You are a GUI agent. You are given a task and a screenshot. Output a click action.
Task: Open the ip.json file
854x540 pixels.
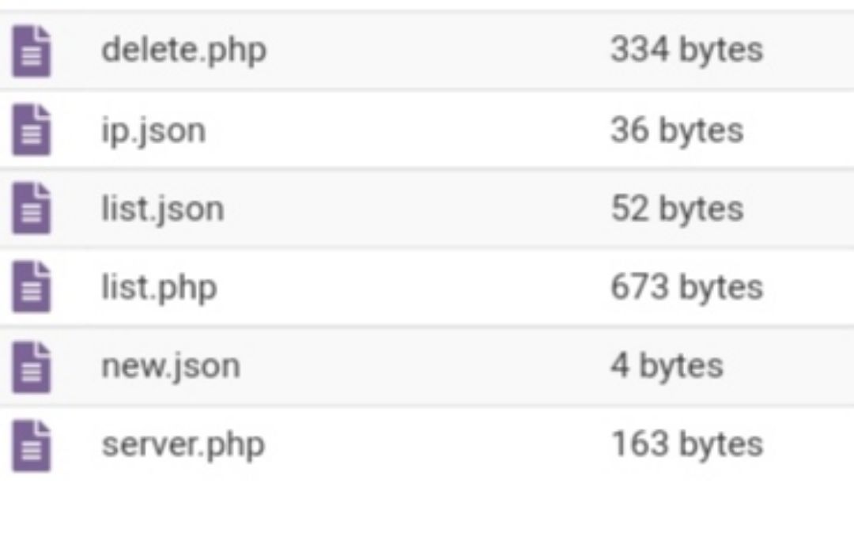(x=153, y=130)
